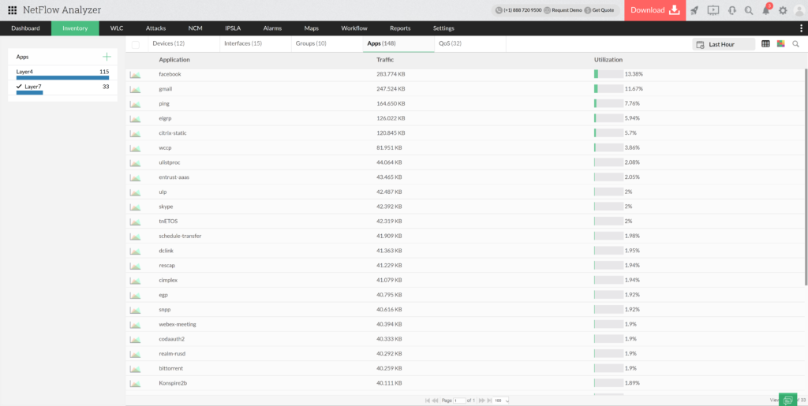Click the rocket quick-start icon
This screenshot has width=808, height=406.
[x=694, y=10]
